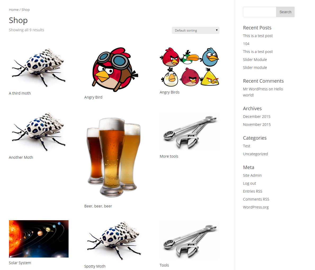Open the Another Moth product title
The image size is (315, 270).
[21, 157]
